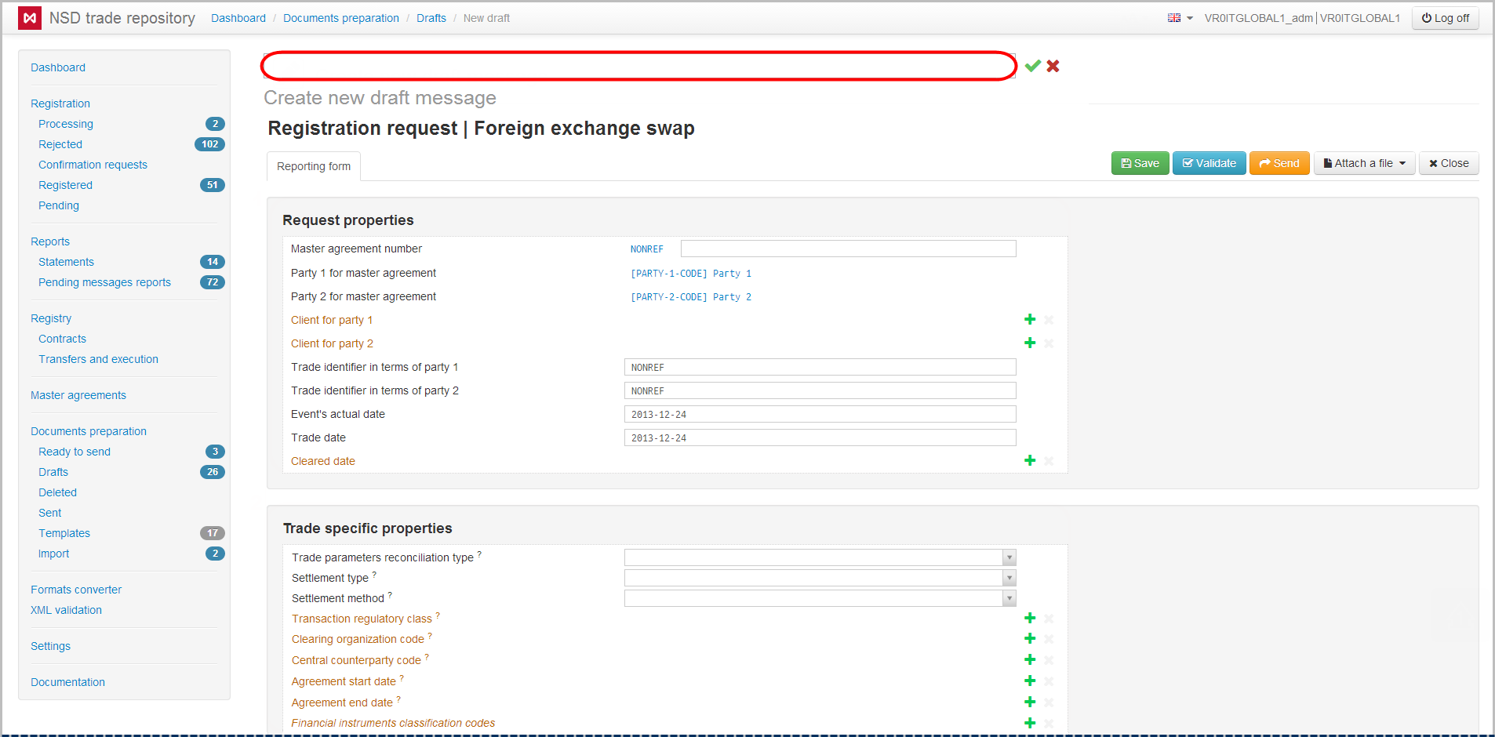Click the blue Validate button
Viewport: 1495px width, 737px height.
(1209, 163)
